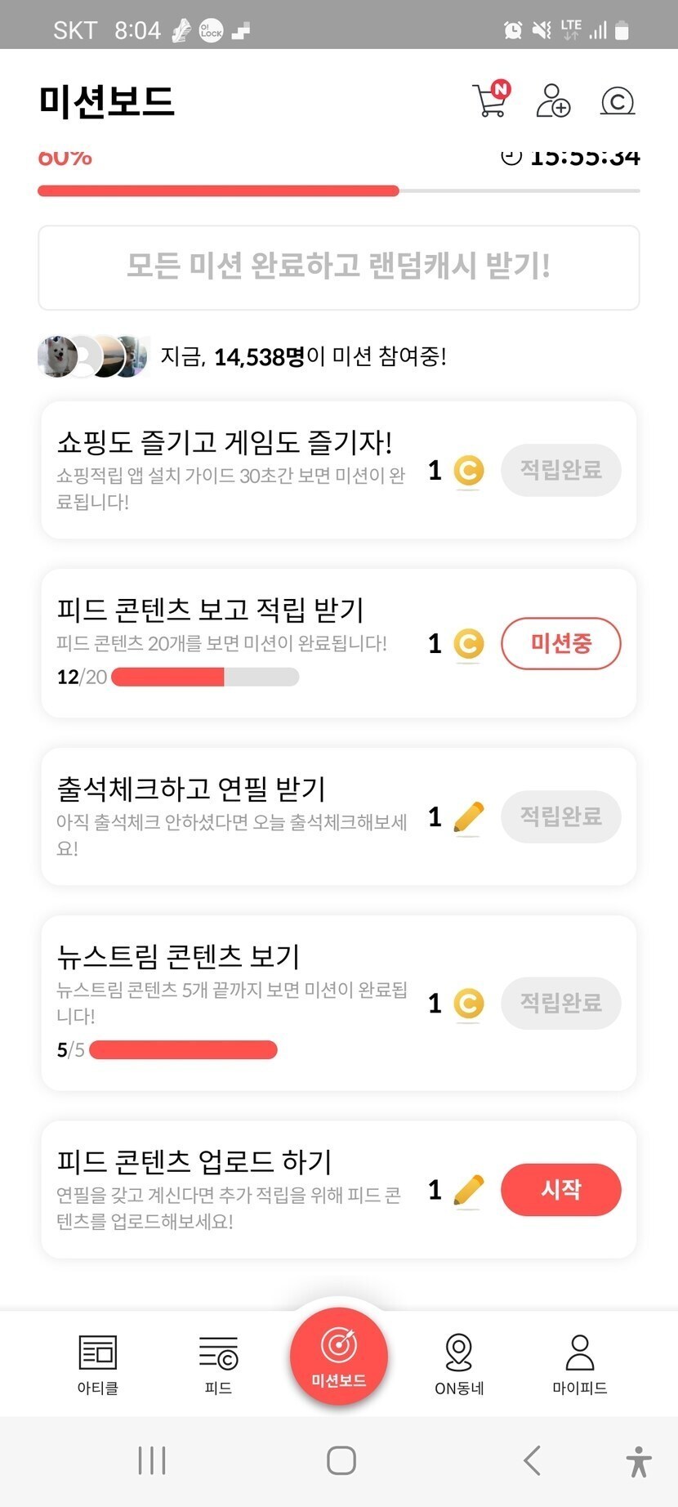Image resolution: width=678 pixels, height=1507 pixels.
Task: Switch to the 피드 tab
Action: 218,1363
